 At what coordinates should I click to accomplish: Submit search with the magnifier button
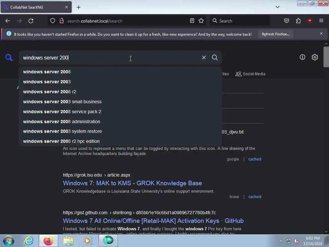tap(215, 57)
